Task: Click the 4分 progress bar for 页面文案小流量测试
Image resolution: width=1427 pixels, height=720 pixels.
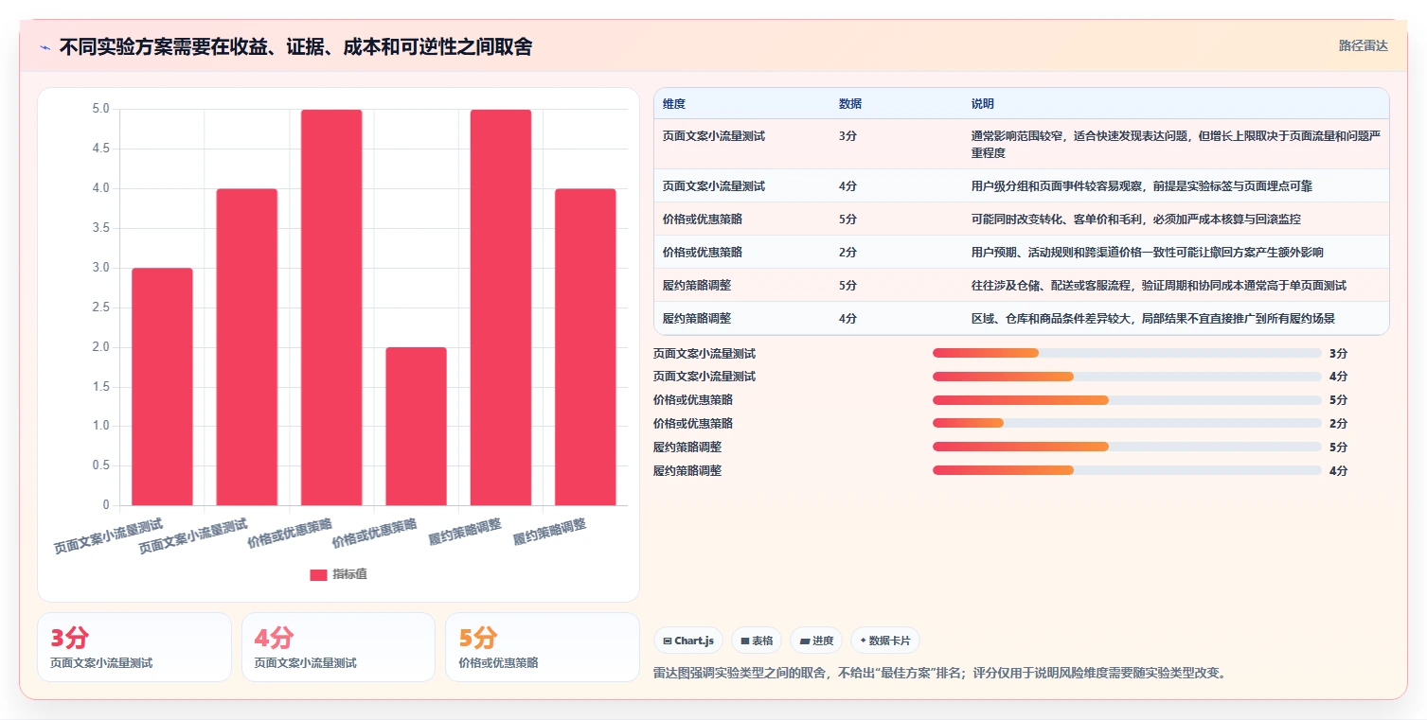Action: [x=1127, y=377]
